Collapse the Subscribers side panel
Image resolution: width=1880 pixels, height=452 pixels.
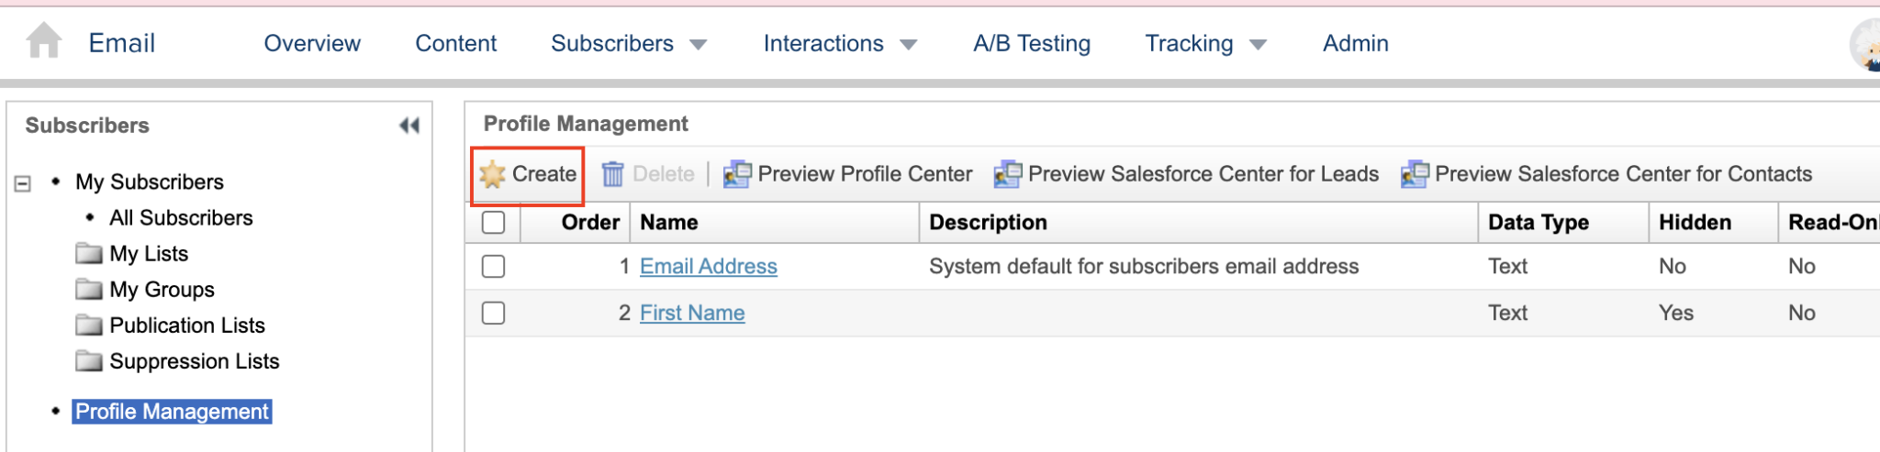[x=409, y=126]
